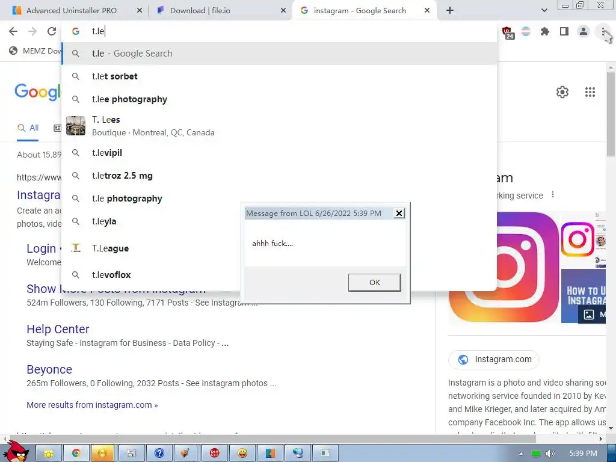
Task: Open the instagram.com knowledge panel chip
Action: [493, 360]
